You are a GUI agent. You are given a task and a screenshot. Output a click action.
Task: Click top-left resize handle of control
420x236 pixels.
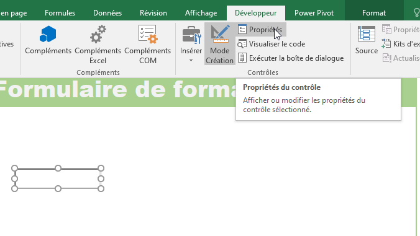point(15,168)
